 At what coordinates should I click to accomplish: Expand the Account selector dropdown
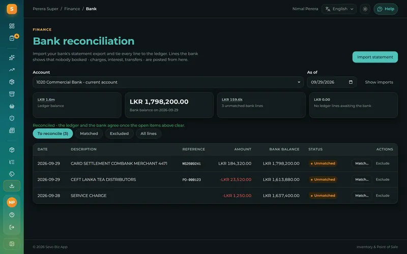click(168, 82)
